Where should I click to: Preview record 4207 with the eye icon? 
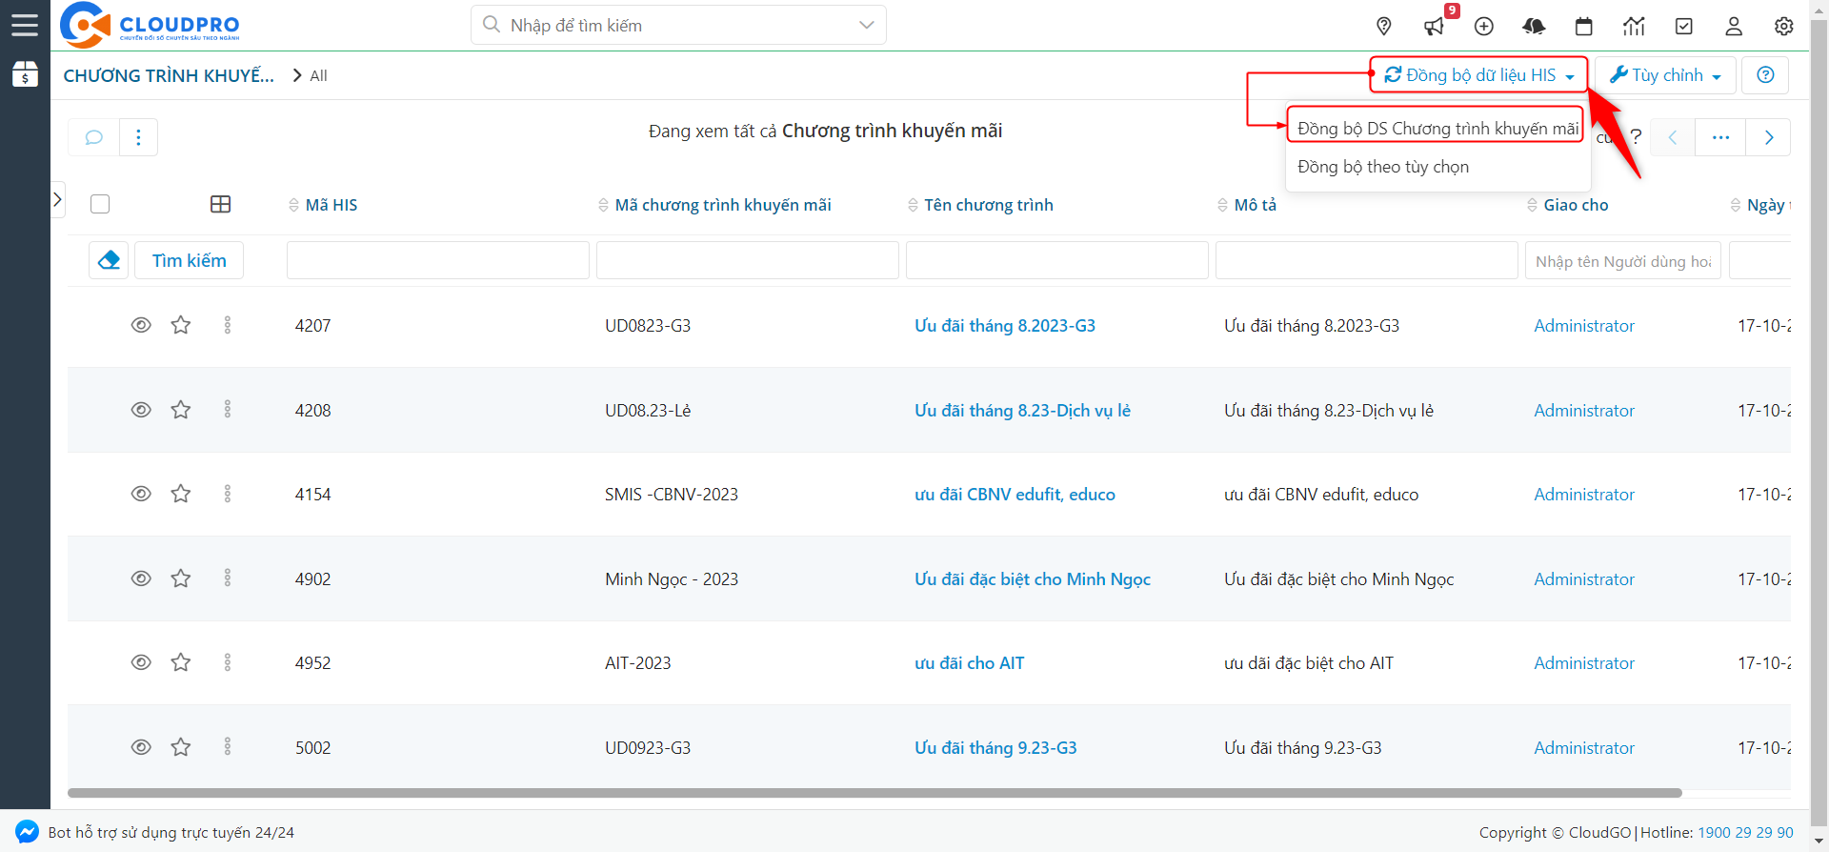pyautogui.click(x=141, y=325)
